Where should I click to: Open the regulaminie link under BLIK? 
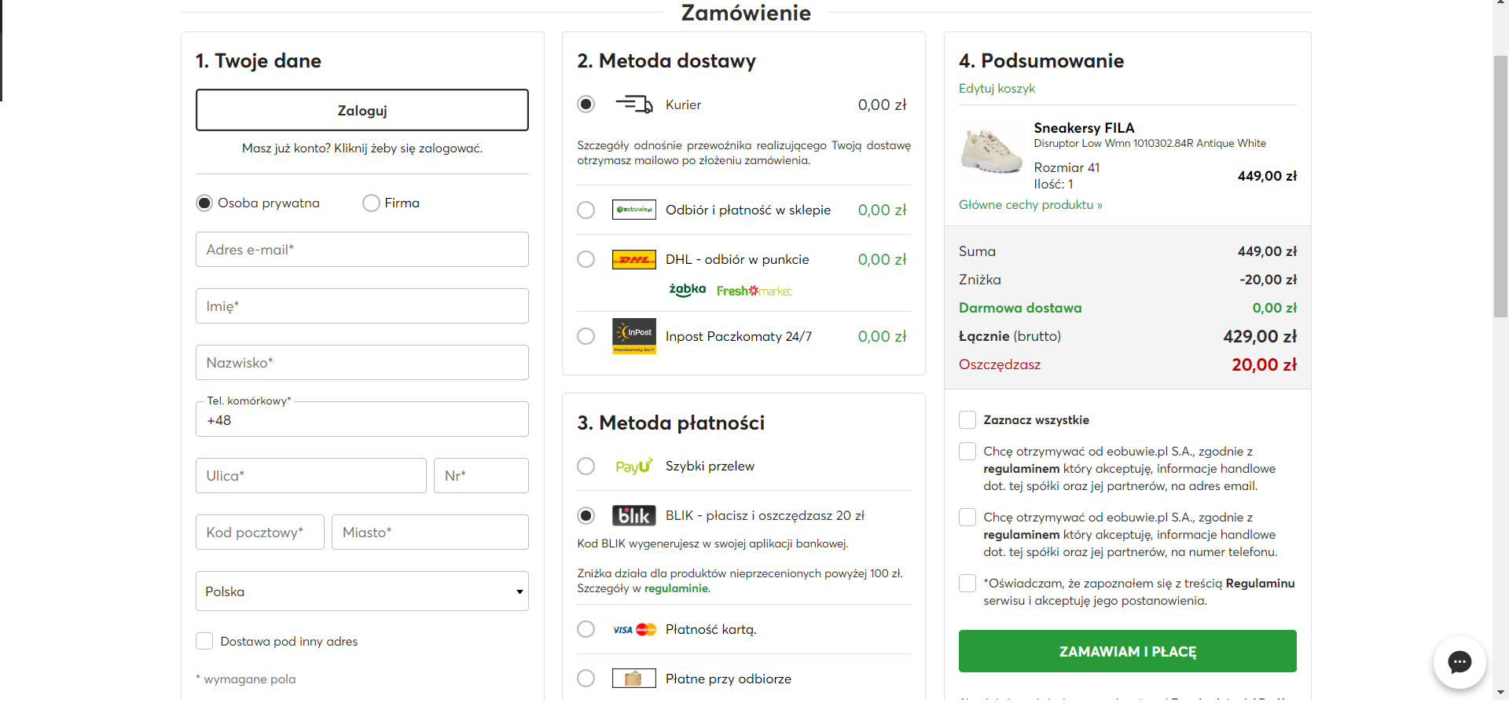[676, 588]
